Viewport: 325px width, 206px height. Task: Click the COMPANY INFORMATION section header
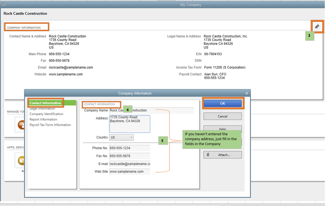[x=24, y=28]
